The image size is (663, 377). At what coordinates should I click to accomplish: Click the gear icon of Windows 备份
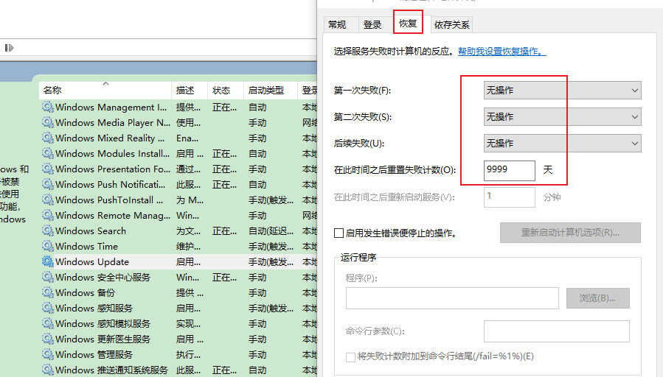tap(48, 292)
